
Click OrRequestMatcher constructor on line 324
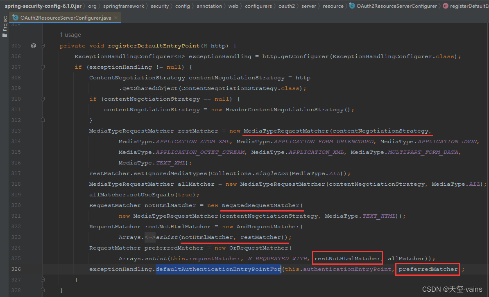point(258,248)
